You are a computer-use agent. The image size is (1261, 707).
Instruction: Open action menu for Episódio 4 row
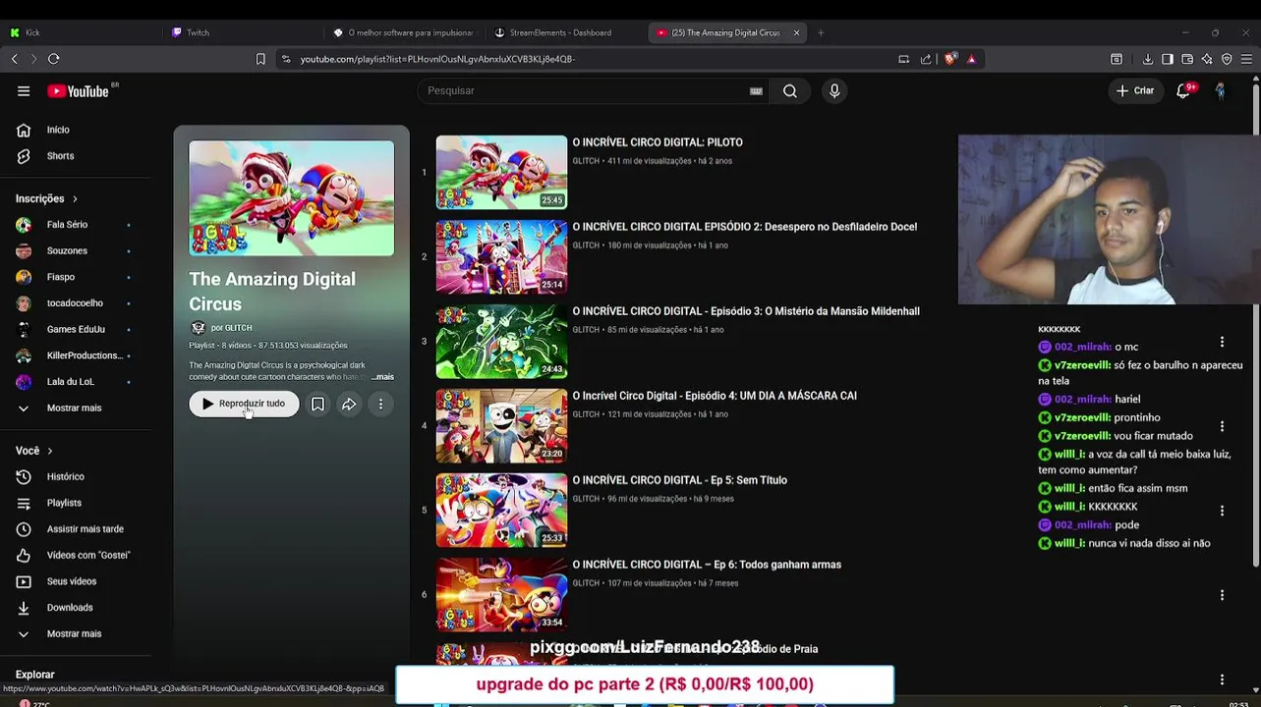[x=1222, y=426]
